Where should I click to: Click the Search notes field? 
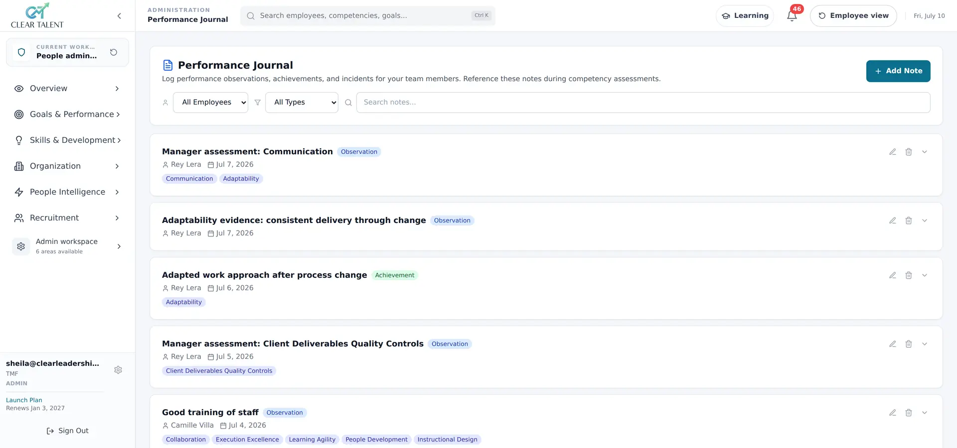[643, 103]
